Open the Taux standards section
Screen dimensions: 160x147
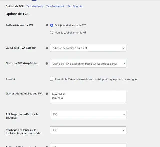35,6
